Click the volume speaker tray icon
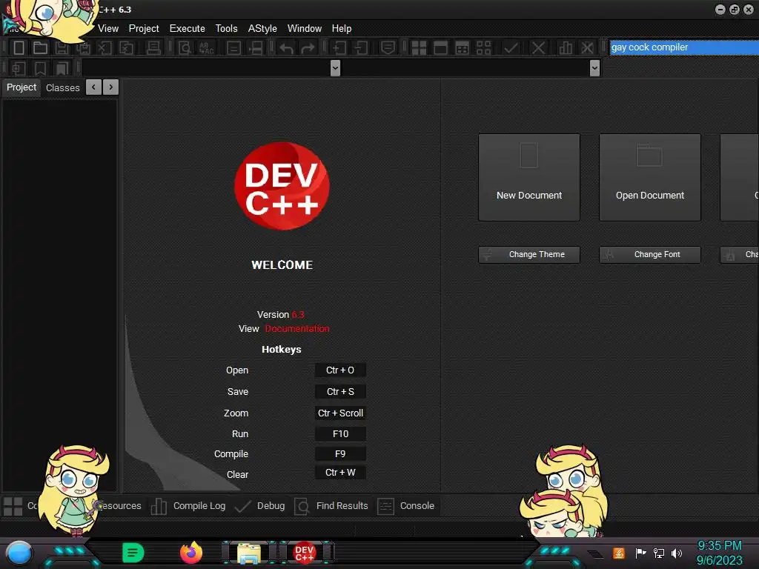Viewport: 759px width, 569px height. tap(677, 553)
